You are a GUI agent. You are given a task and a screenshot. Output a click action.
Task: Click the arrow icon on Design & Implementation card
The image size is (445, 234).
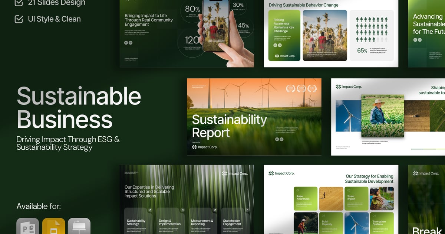pyautogui.click(x=182, y=210)
